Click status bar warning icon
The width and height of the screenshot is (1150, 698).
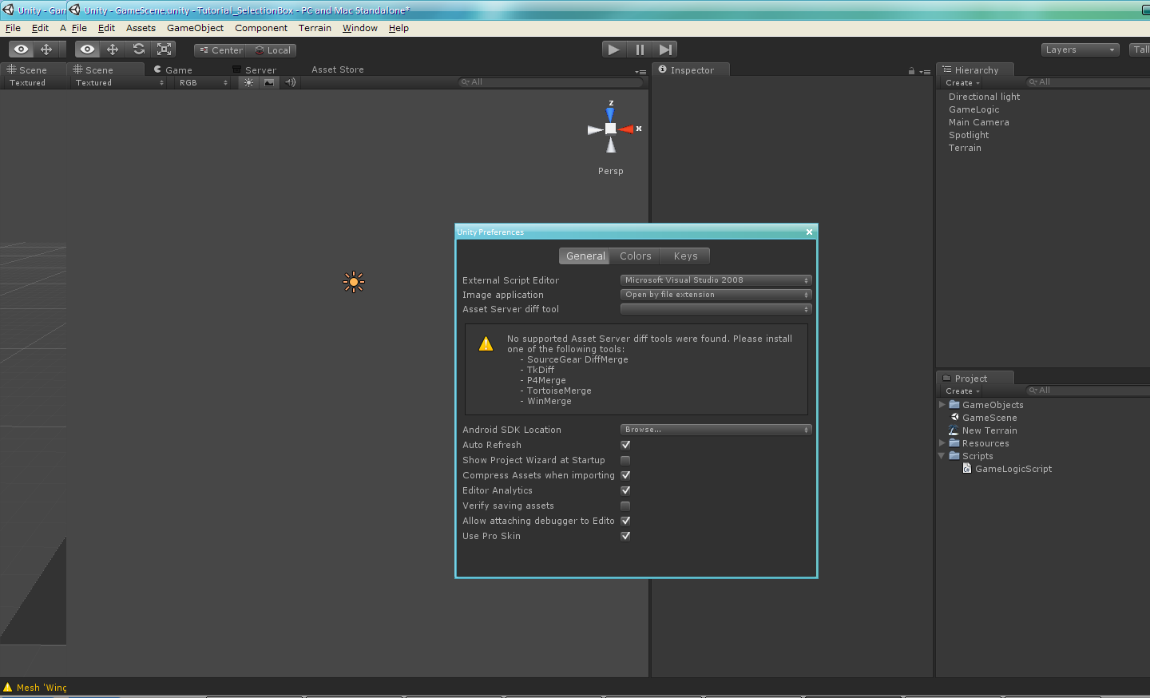coord(8,687)
